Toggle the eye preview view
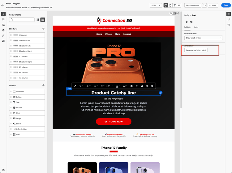 tap(179, 5)
